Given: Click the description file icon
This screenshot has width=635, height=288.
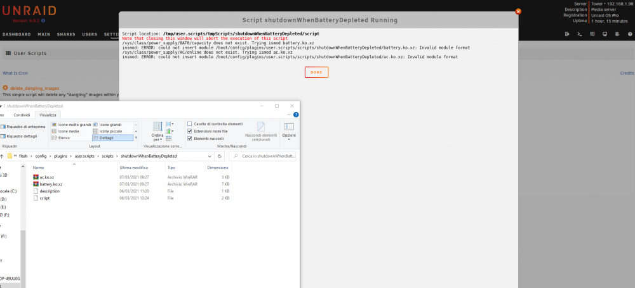Looking at the screenshot, I should coord(36,191).
